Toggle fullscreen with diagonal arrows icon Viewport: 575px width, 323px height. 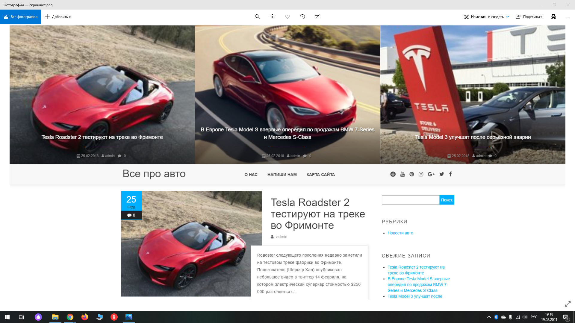[568, 304]
